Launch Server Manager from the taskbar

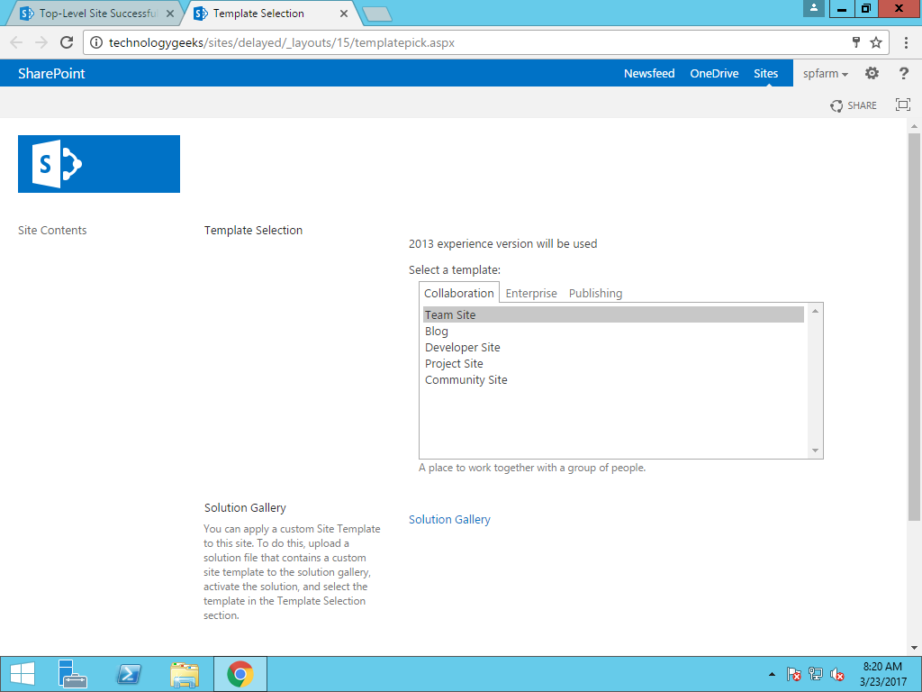click(73, 674)
